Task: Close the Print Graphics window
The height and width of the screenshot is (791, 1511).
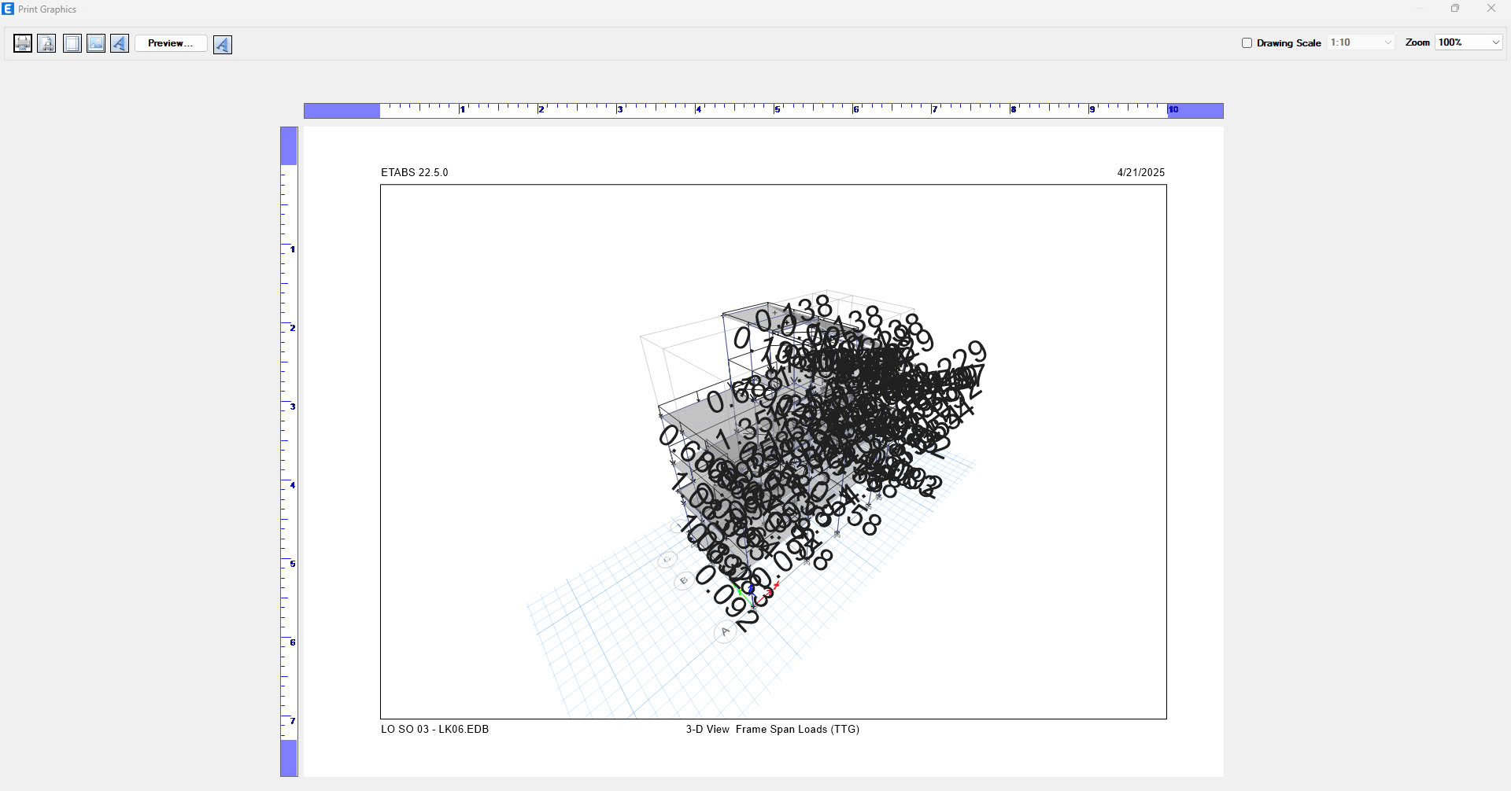Action: [1491, 9]
